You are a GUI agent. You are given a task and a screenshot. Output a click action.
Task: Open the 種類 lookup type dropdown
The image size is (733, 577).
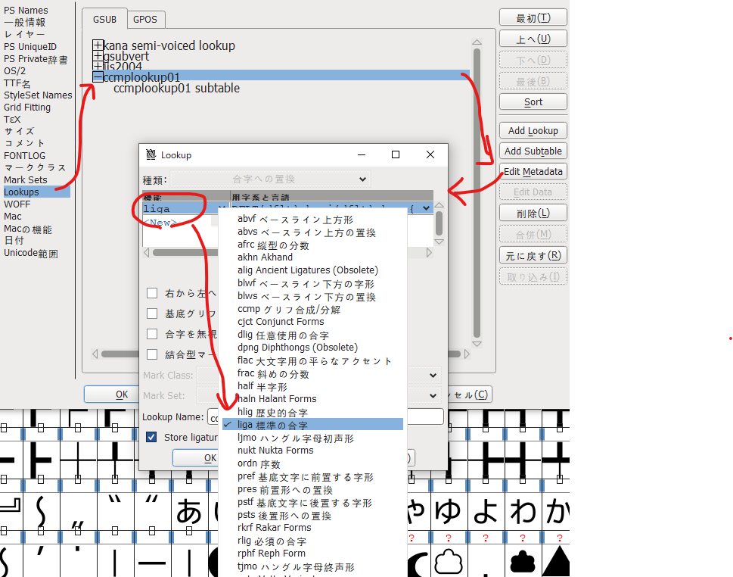coord(270,179)
